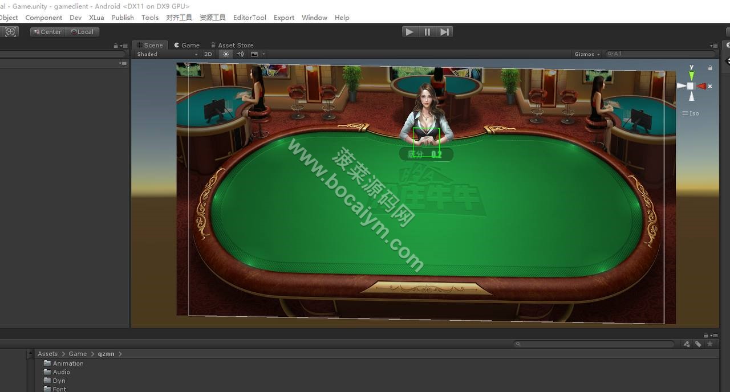Click the Project search field

point(594,344)
